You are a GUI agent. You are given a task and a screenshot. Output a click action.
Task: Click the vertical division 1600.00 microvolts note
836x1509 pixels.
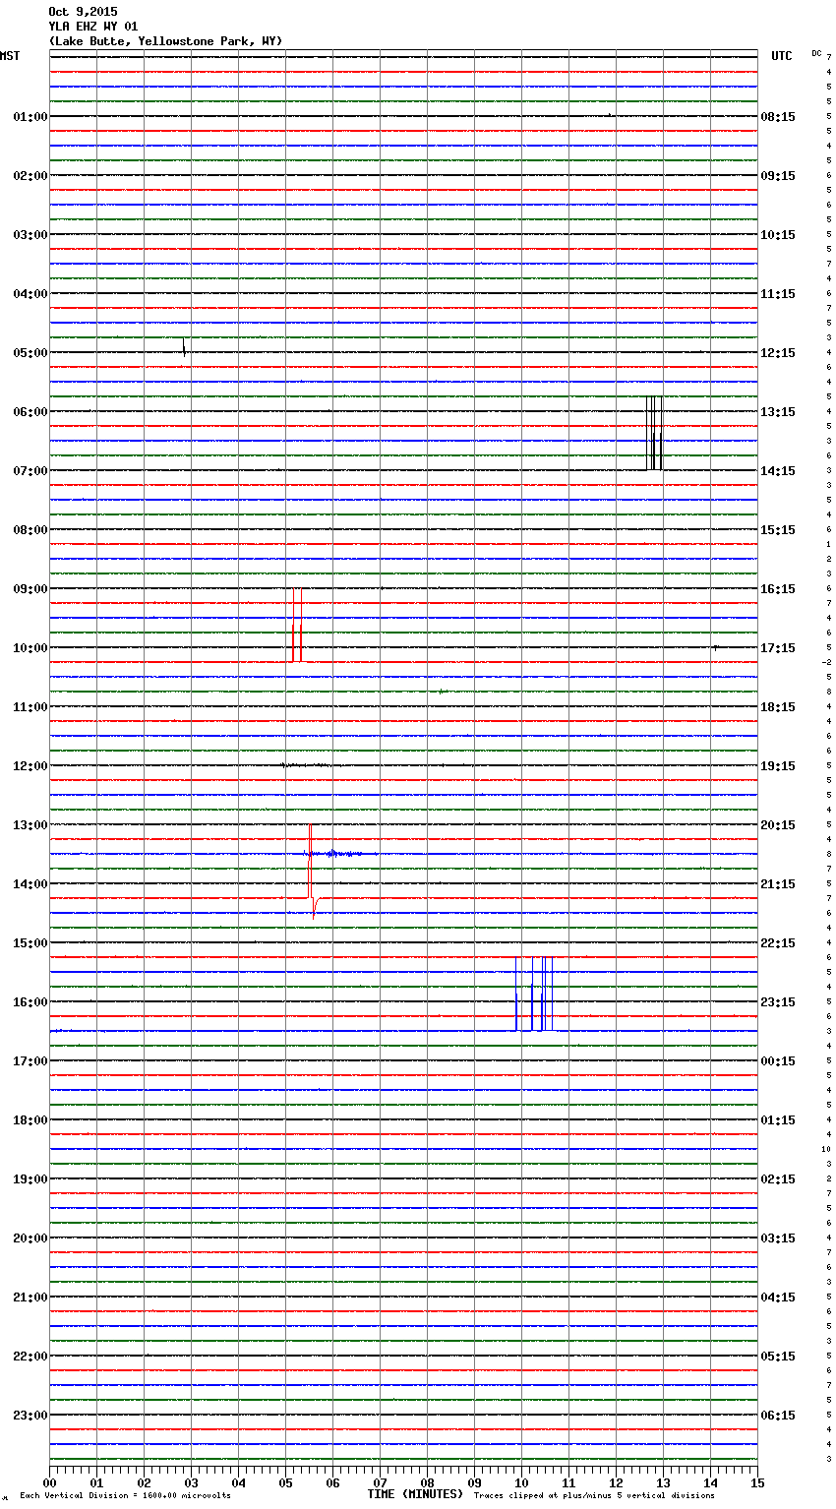tap(125, 1496)
